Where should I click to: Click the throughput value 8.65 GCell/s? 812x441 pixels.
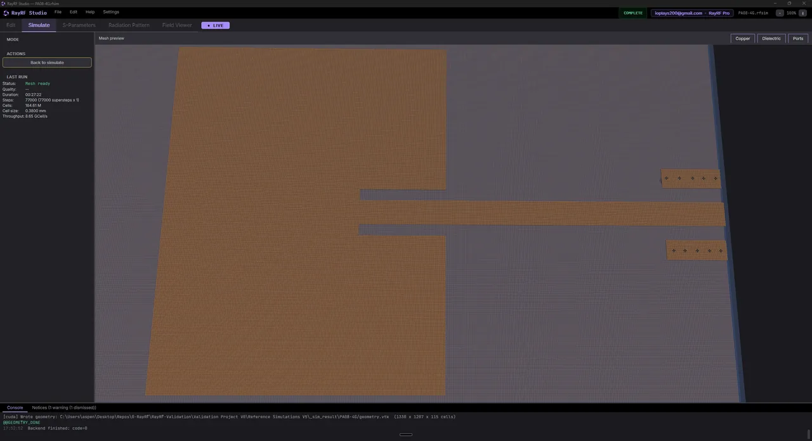(36, 116)
